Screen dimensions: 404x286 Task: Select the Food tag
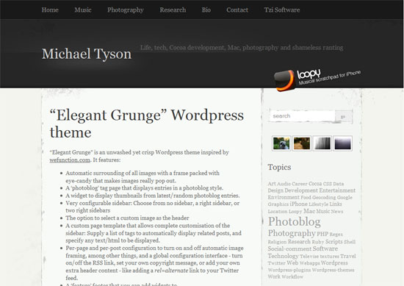306,198
